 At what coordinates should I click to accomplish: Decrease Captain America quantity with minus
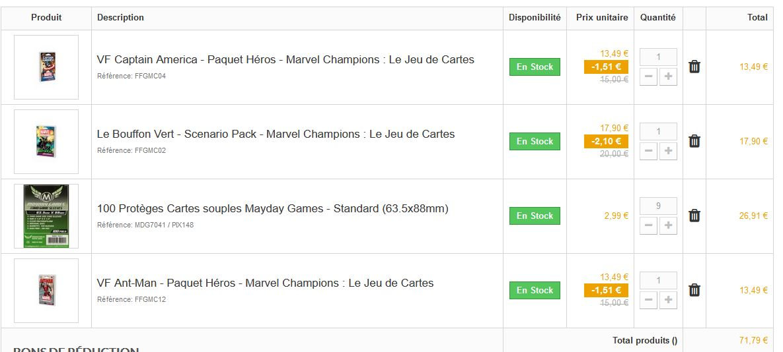pyautogui.click(x=649, y=77)
